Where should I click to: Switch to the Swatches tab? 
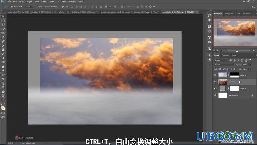pyautogui.click(x=246, y=14)
